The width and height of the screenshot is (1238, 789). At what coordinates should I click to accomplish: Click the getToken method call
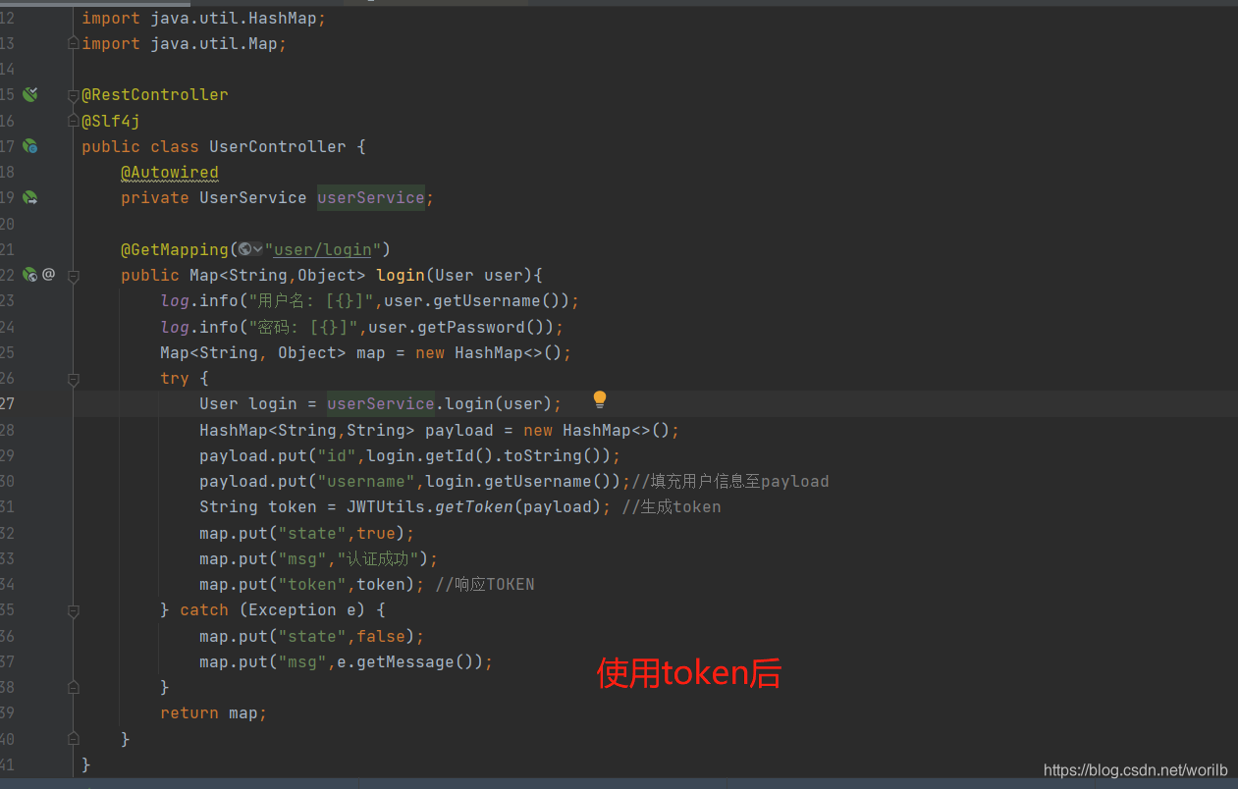coord(474,506)
